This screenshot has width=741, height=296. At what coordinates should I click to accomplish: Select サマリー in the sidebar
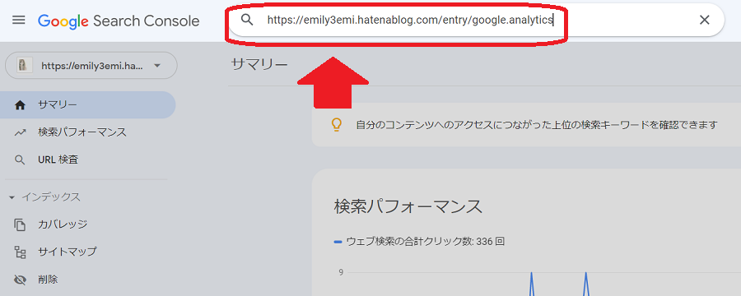(x=88, y=104)
